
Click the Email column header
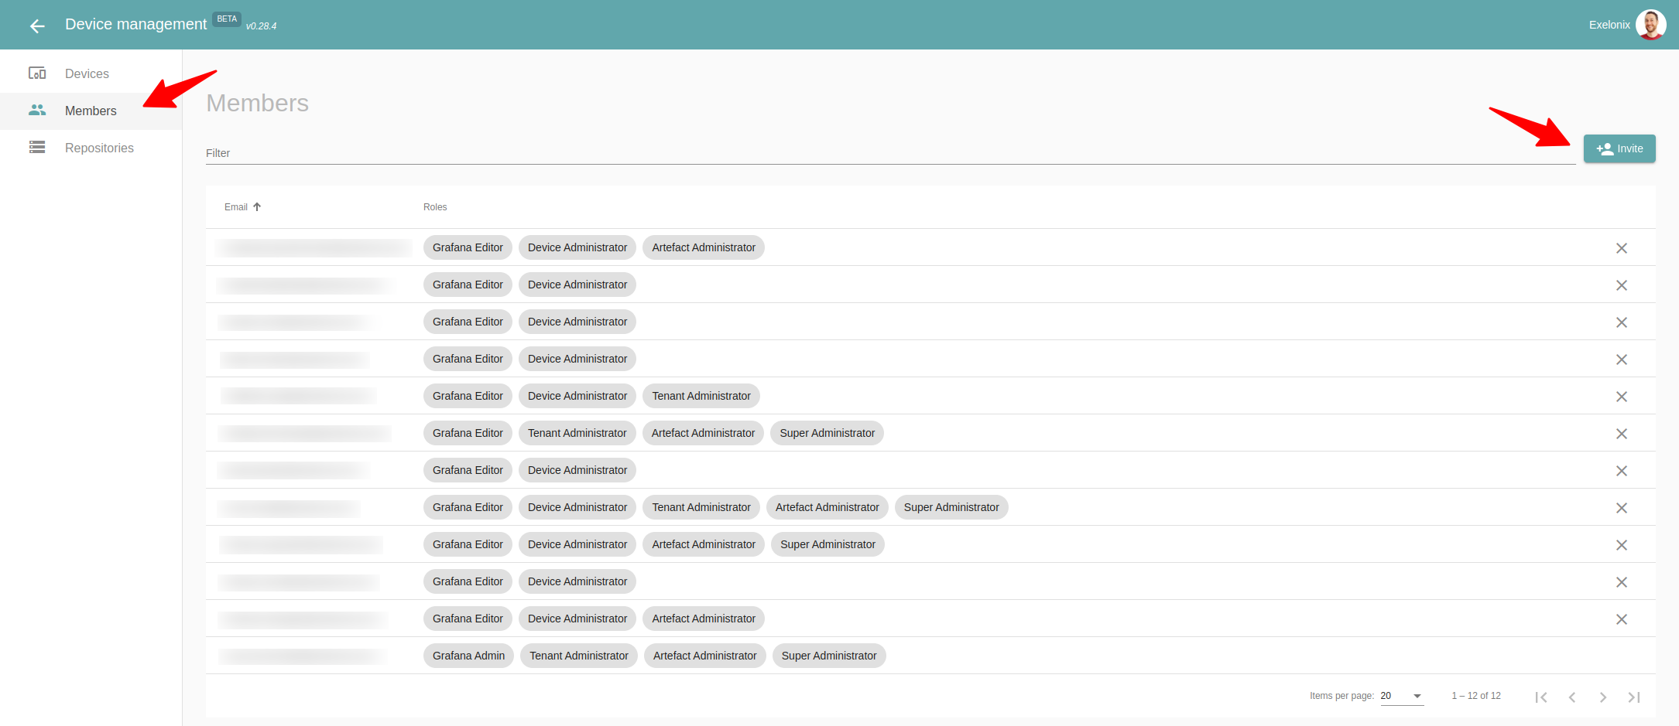click(236, 206)
